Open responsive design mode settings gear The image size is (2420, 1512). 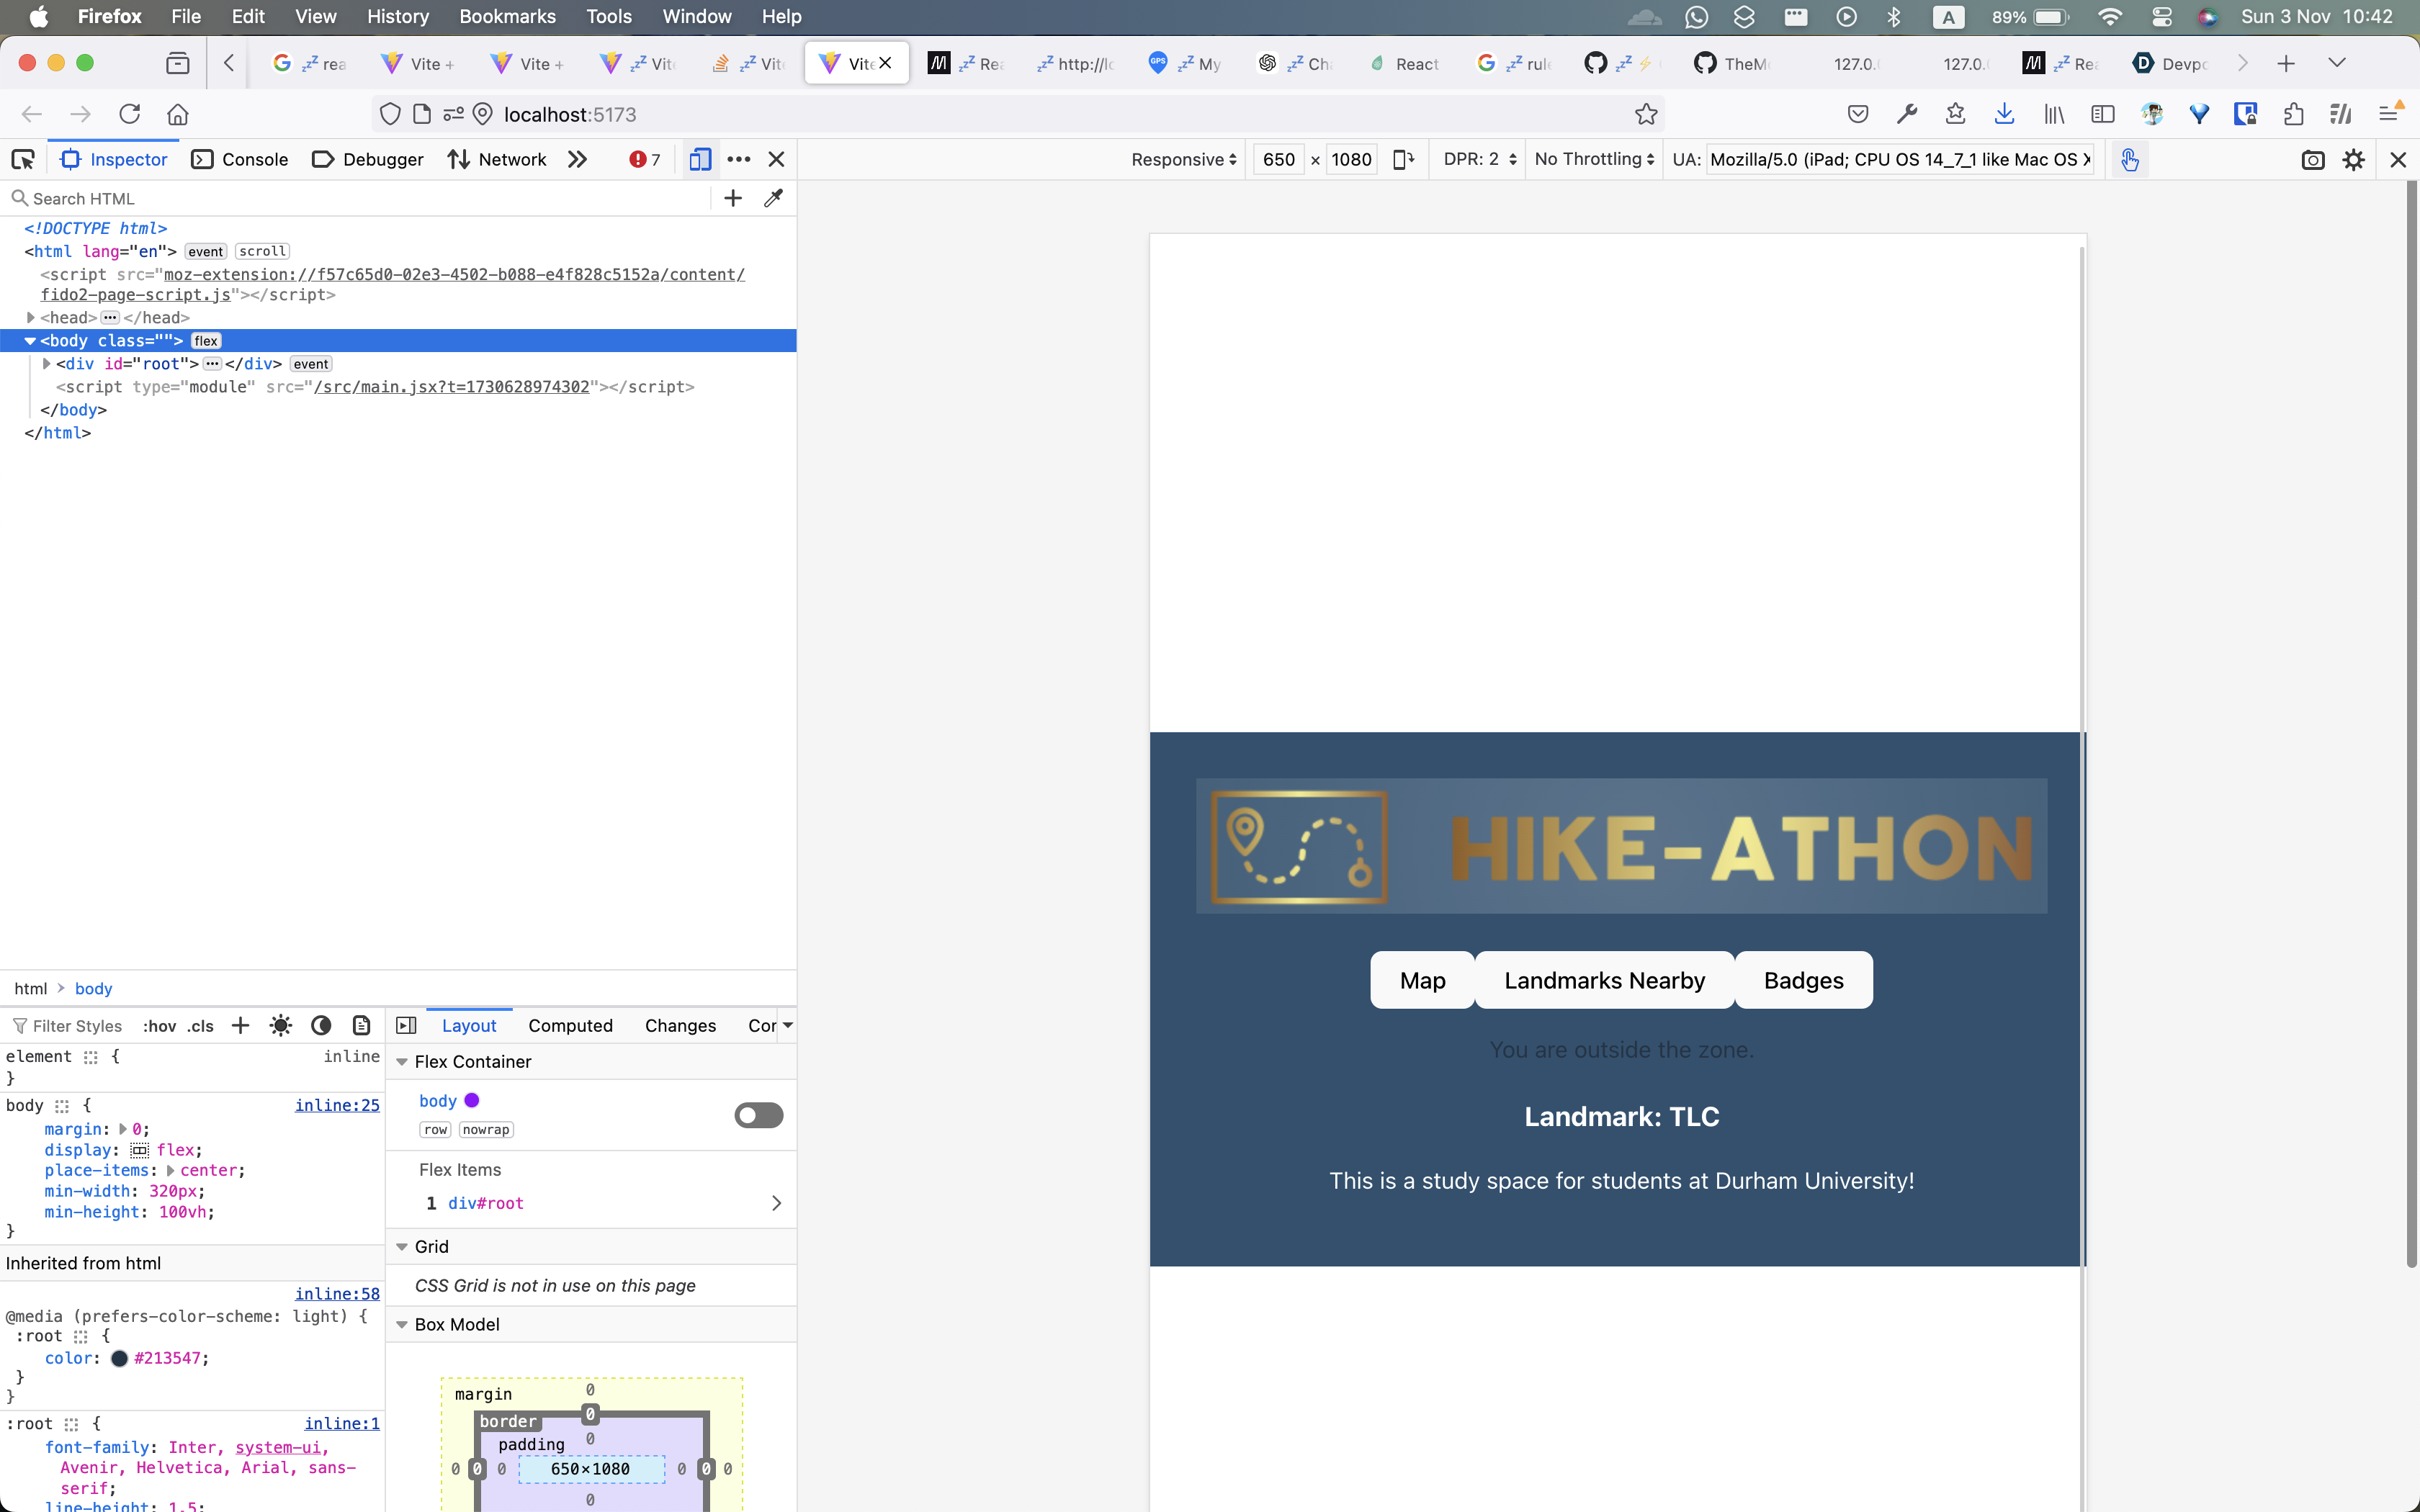pyautogui.click(x=2354, y=160)
